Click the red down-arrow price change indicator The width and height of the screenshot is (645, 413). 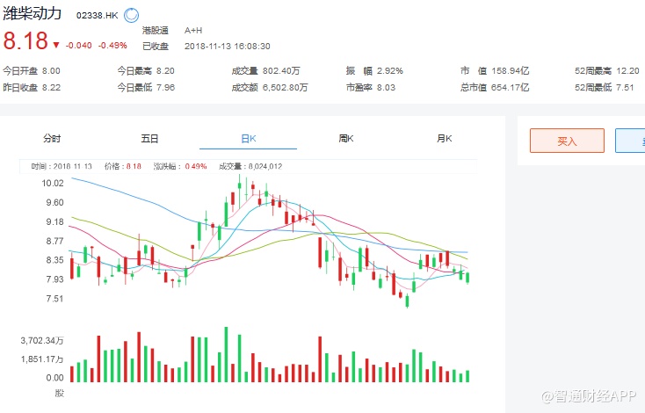56,46
